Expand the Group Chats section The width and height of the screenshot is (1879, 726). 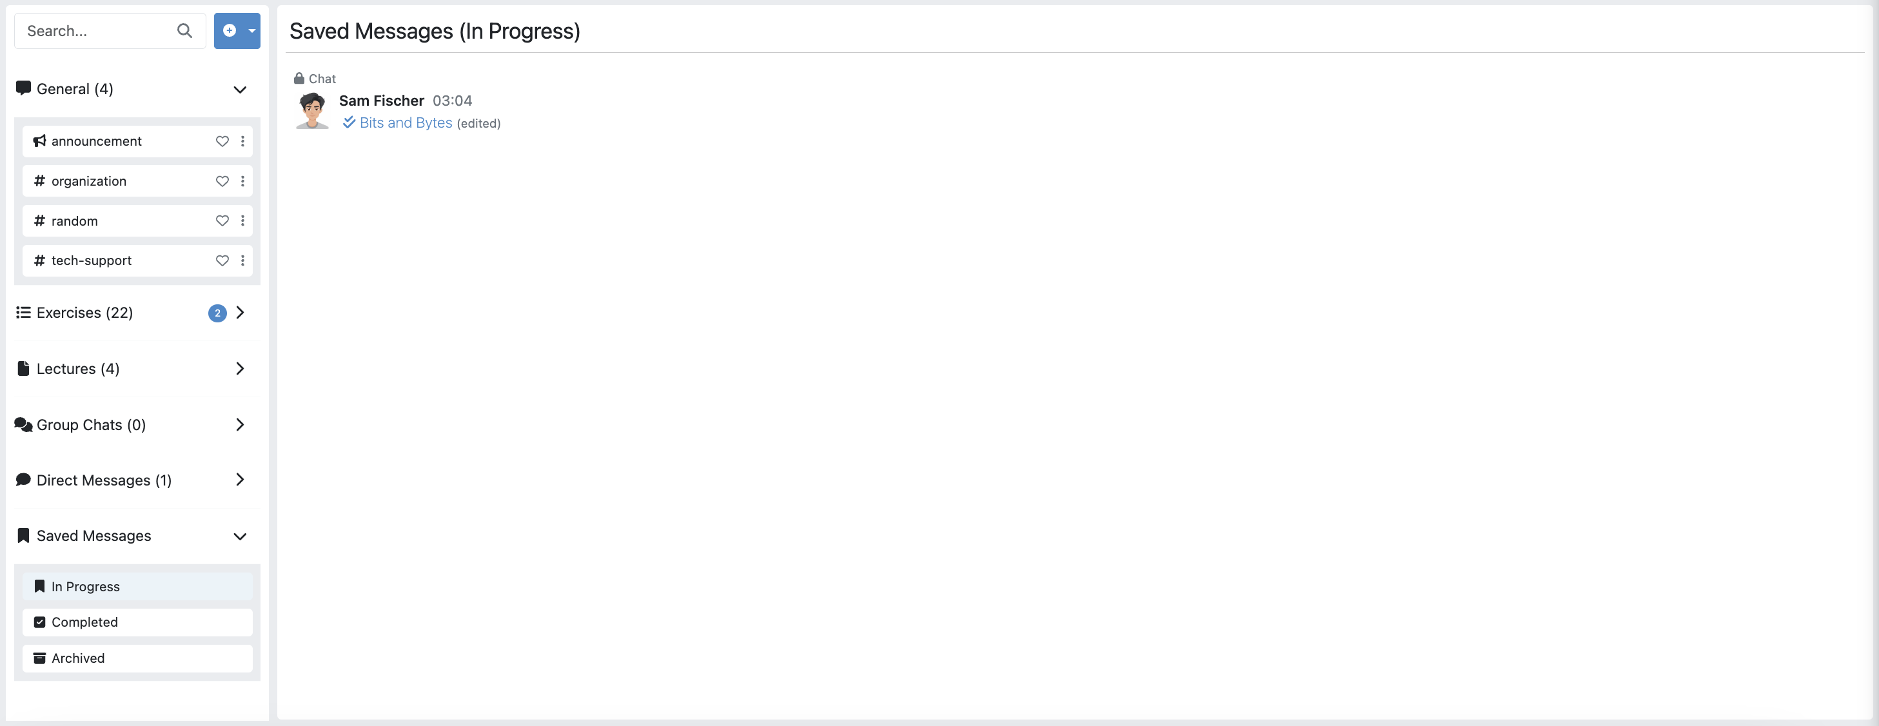click(x=239, y=425)
